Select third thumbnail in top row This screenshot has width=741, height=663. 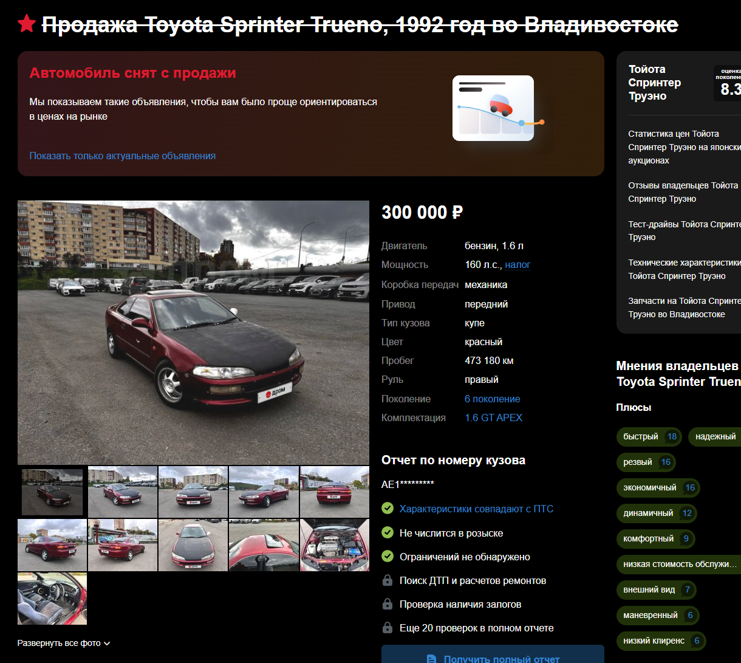(193, 492)
